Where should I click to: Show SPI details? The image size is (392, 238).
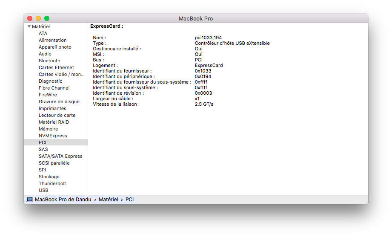pos(42,170)
